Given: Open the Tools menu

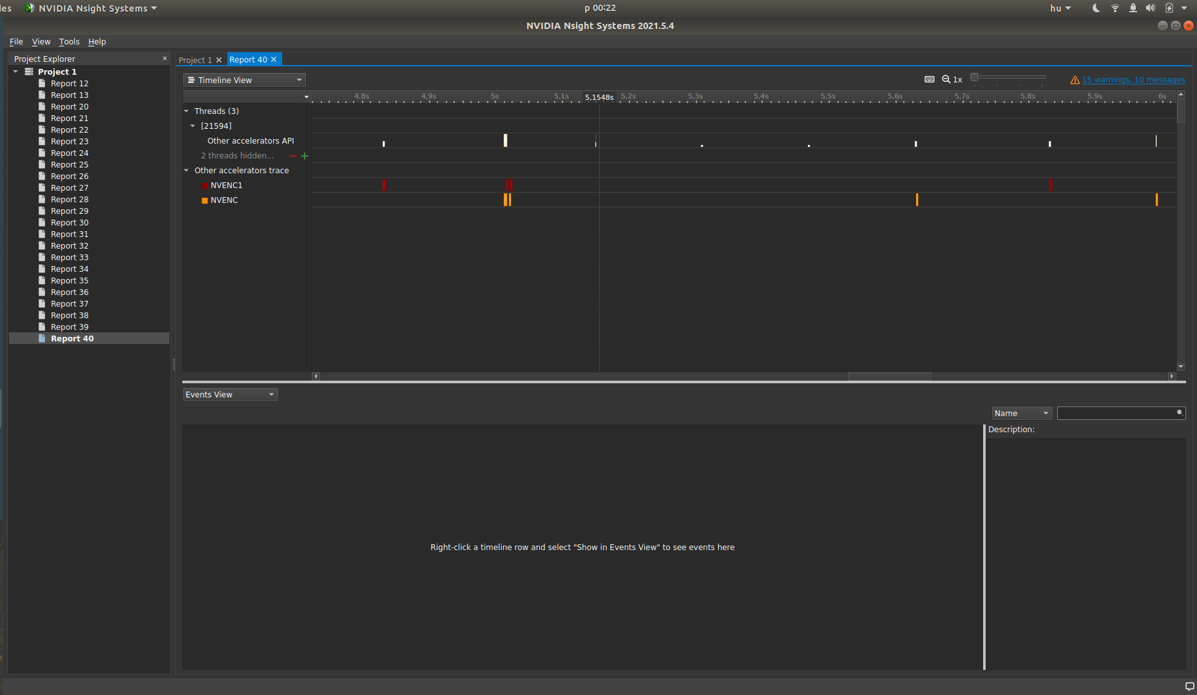Looking at the screenshot, I should (x=70, y=41).
